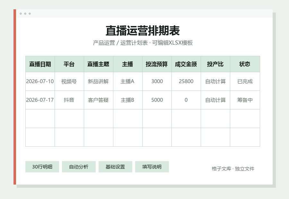Click the 筹备中 status cell

click(245, 100)
